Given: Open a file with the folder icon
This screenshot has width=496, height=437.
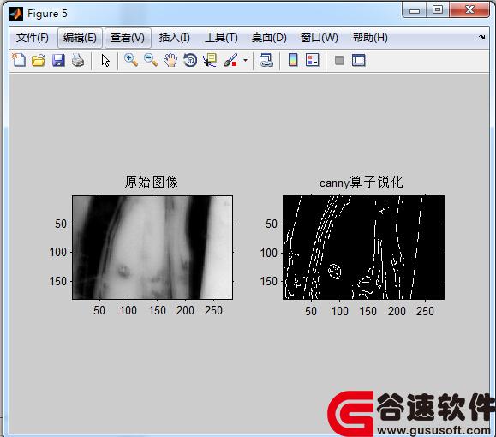Looking at the screenshot, I should point(39,60).
